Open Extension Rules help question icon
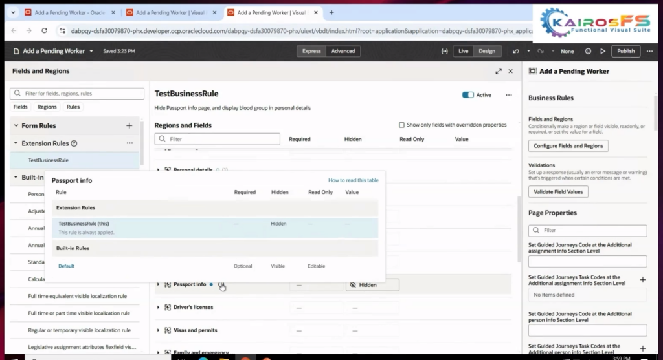Screen dimensions: 663x360 (74, 143)
